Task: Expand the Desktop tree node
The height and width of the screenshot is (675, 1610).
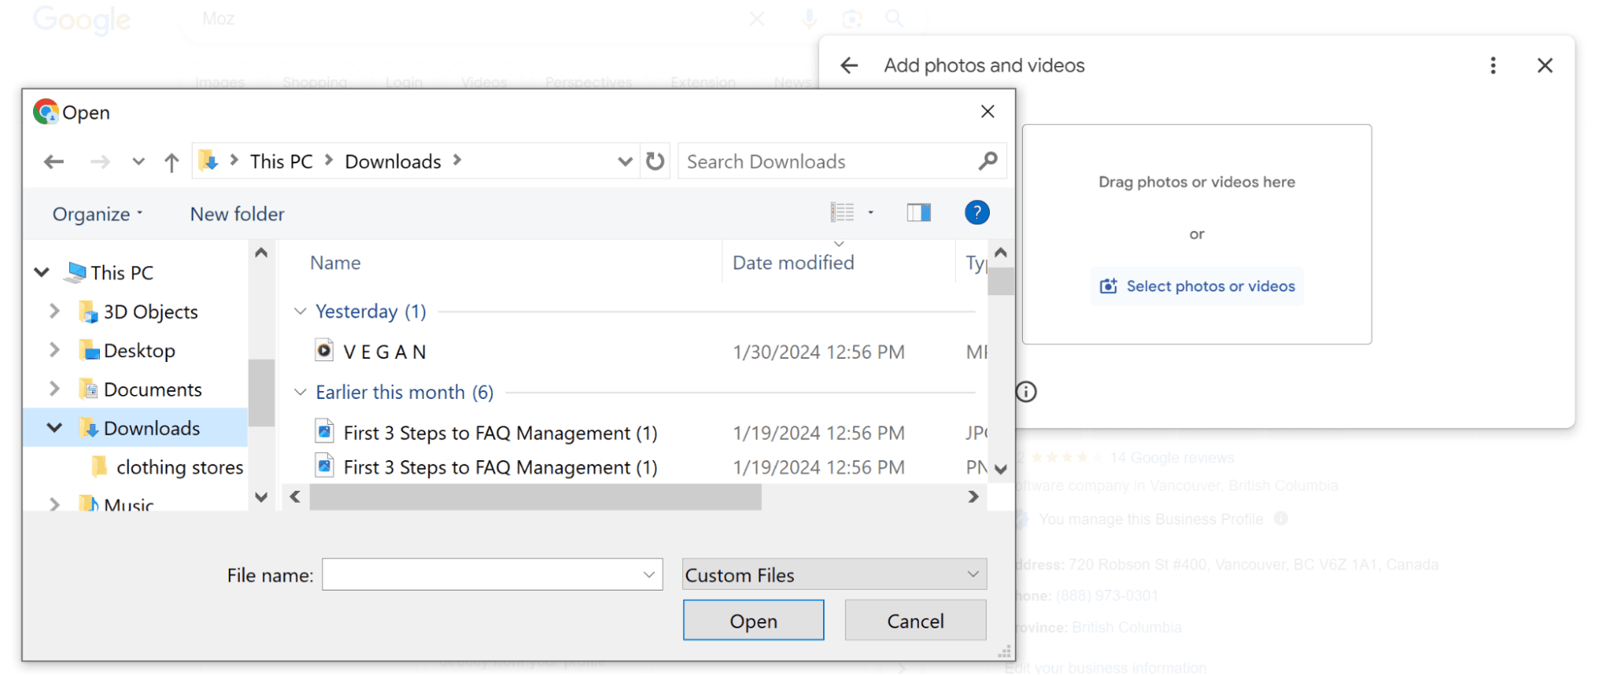Action: tap(54, 350)
